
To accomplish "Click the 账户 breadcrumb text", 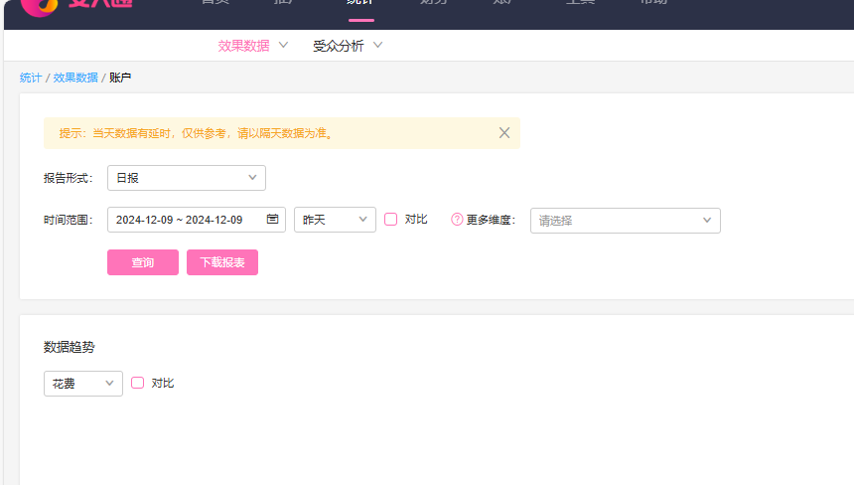I will (x=120, y=78).
